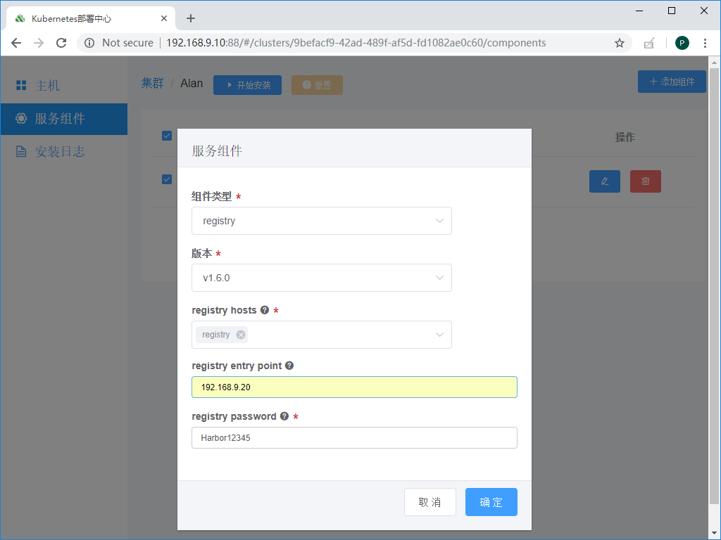Click the registry password help icon
The height and width of the screenshot is (540, 721).
[284, 416]
